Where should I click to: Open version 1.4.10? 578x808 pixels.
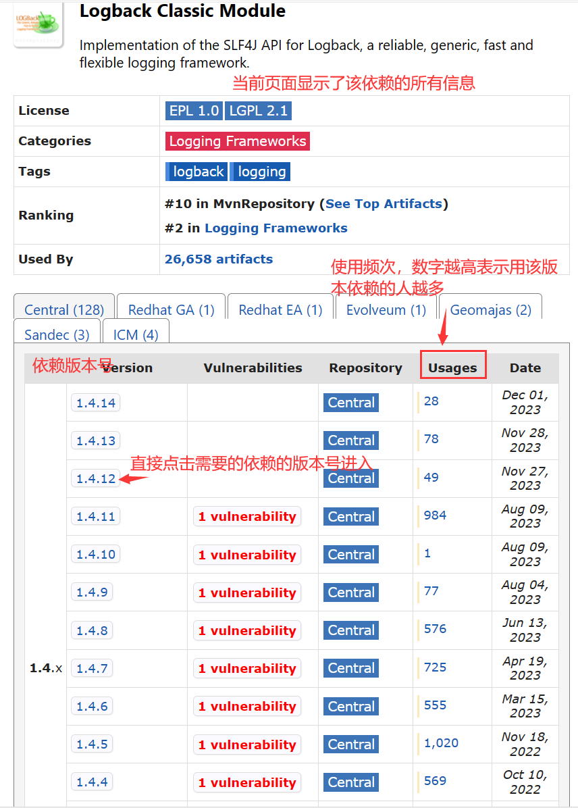pos(96,555)
